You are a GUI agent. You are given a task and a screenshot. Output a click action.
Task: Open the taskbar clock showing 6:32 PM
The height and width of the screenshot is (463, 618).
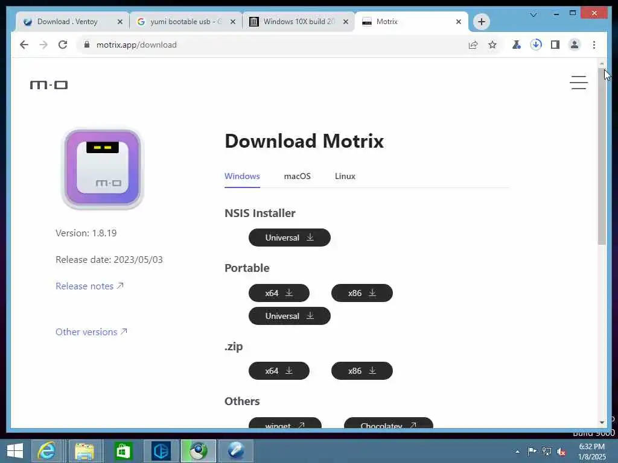[592, 452]
